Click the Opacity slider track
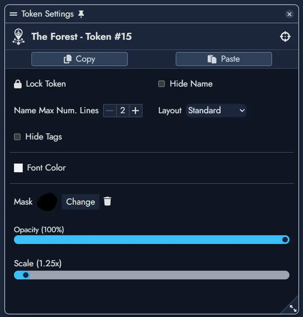 point(149,240)
